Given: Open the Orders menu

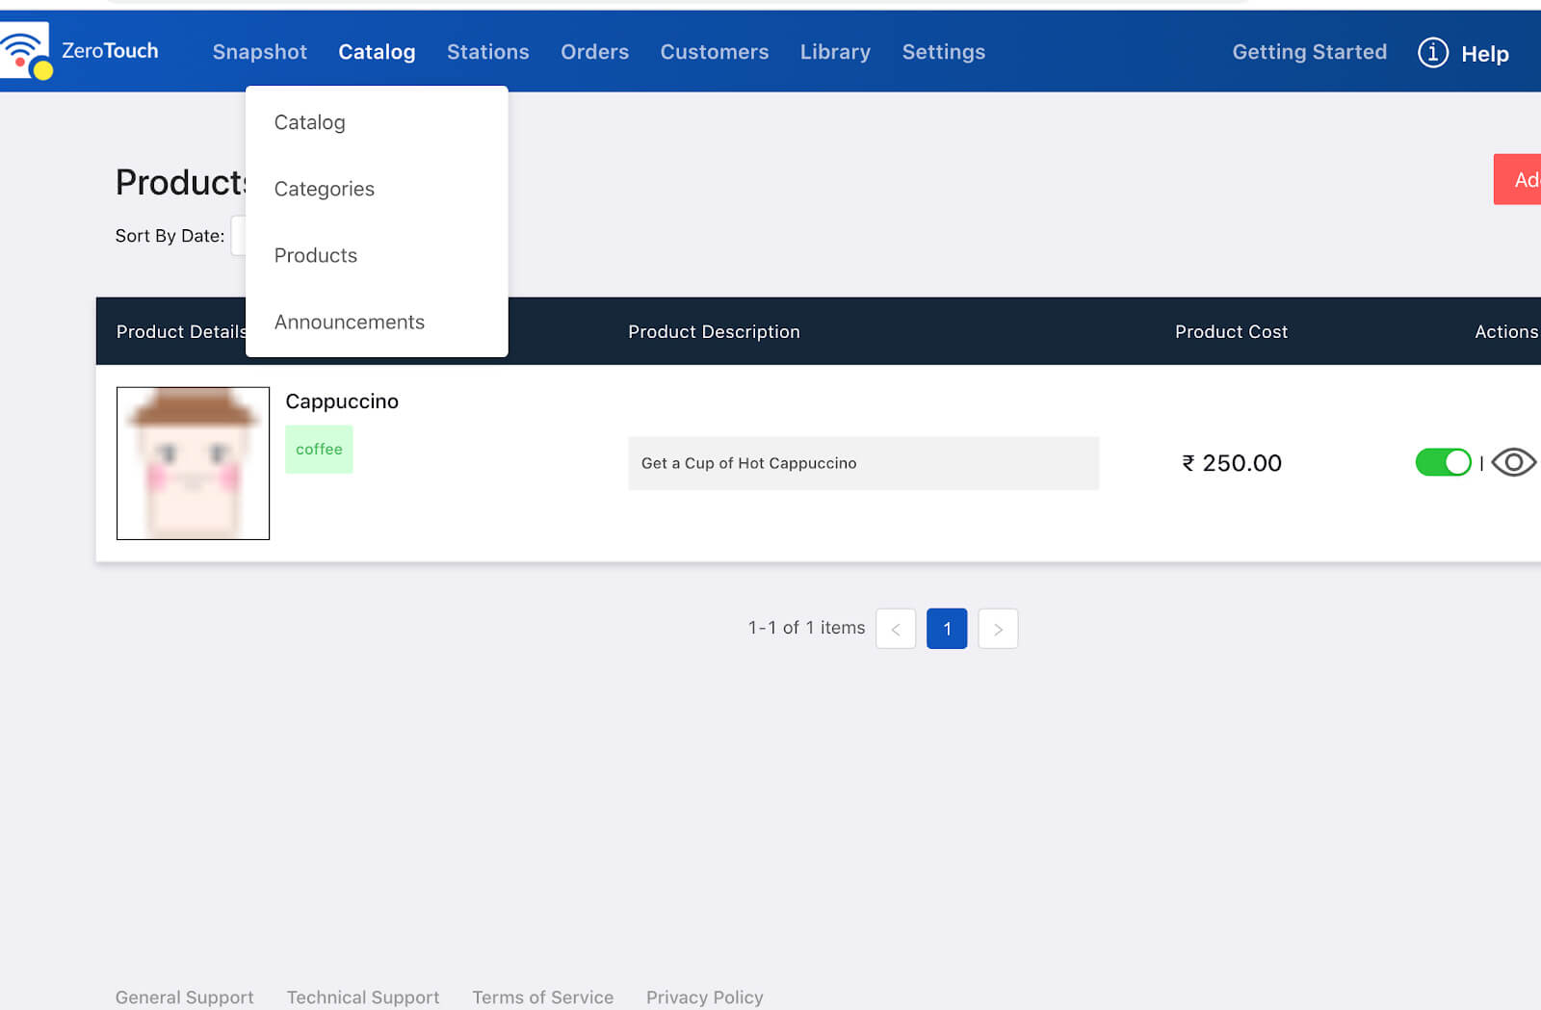Looking at the screenshot, I should tap(594, 52).
